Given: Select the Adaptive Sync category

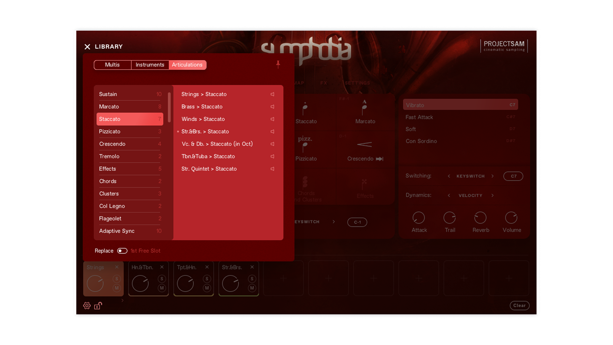Looking at the screenshot, I should 130,231.
